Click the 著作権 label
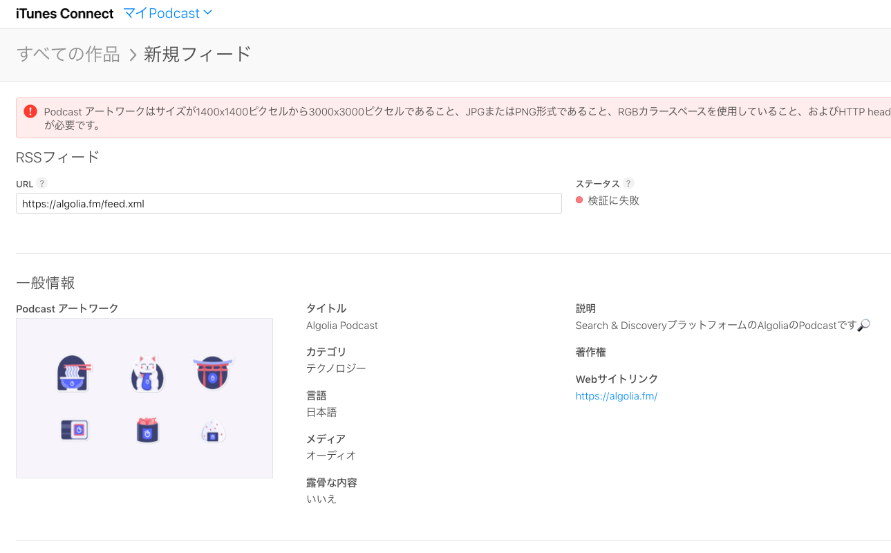891x553 pixels. [x=591, y=352]
